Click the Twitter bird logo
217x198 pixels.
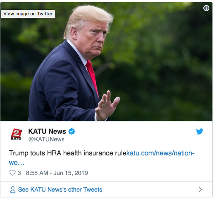click(200, 131)
